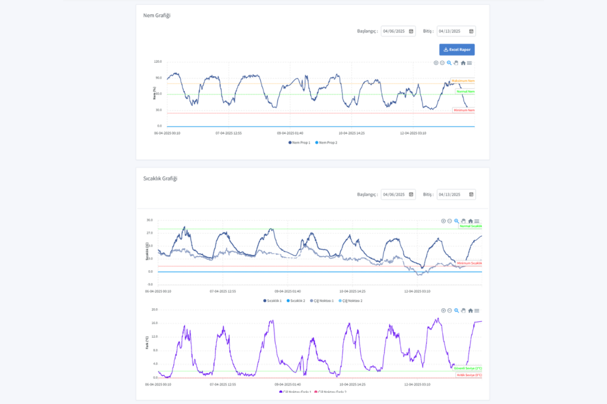Viewport: 607px width, 404px height.
Task: Reset zoom with home icon on Nem chart
Action: pos(463,63)
